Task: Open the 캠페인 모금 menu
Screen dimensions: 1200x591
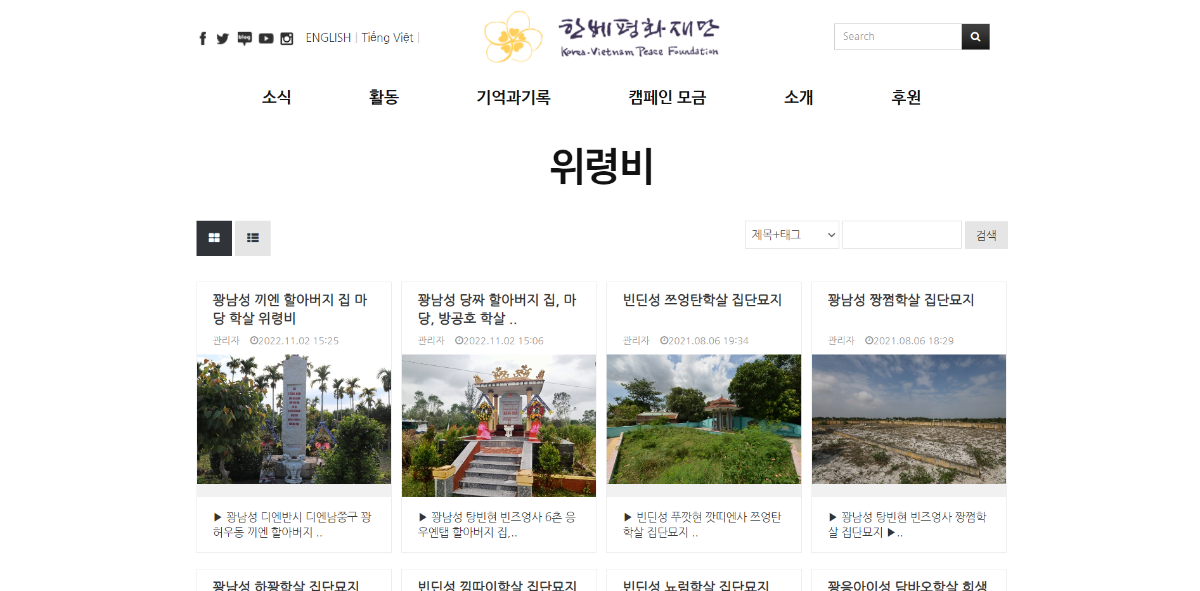Action: [x=667, y=97]
